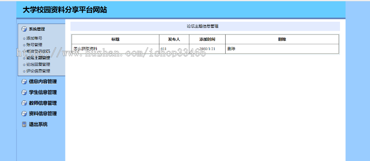Click the 论坛主题信息管理 page heading
Screen dimensions: 370x161
coord(203,26)
